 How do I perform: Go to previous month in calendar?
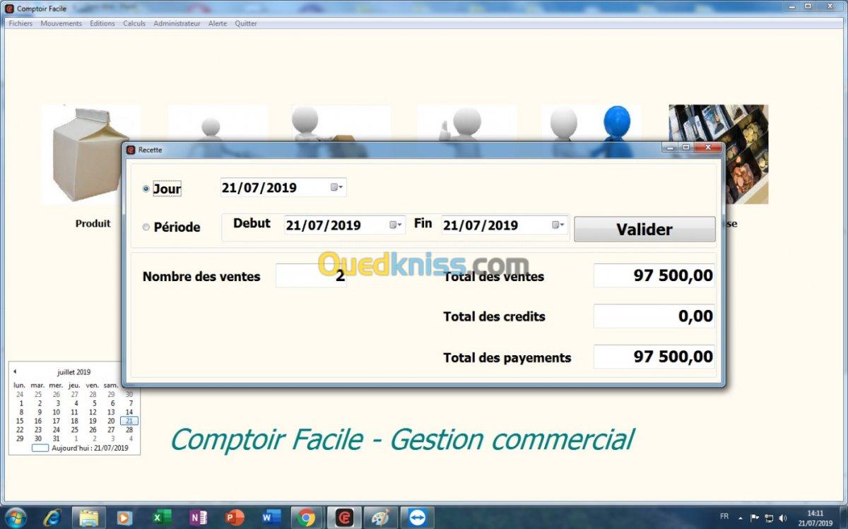tap(15, 372)
